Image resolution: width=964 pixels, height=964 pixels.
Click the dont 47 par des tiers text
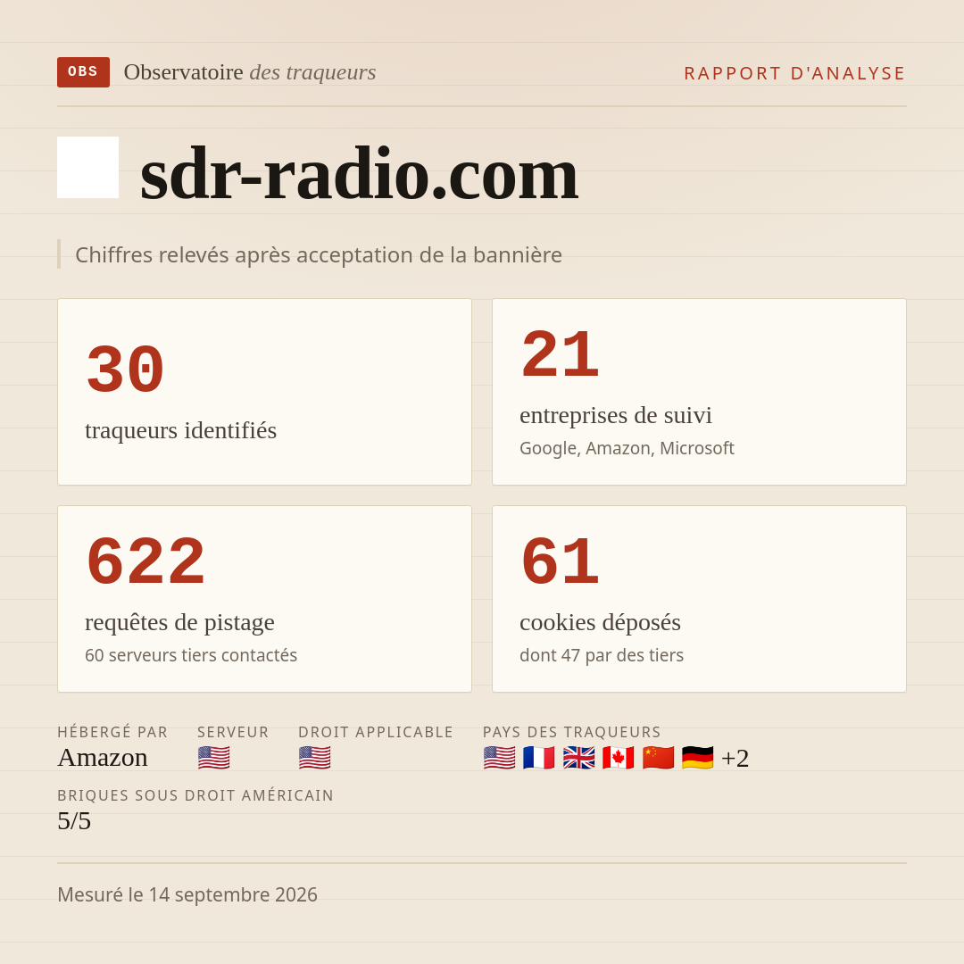tap(602, 655)
